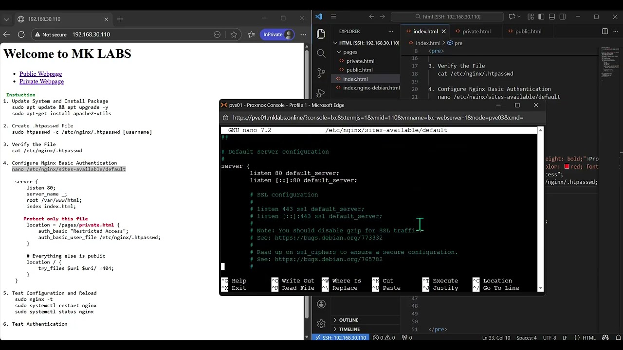Open Source Control view in VS Code
The image size is (623, 350).
point(321,73)
